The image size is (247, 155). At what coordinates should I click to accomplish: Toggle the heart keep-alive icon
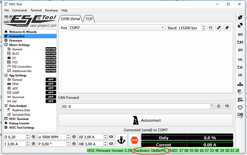pos(240,107)
